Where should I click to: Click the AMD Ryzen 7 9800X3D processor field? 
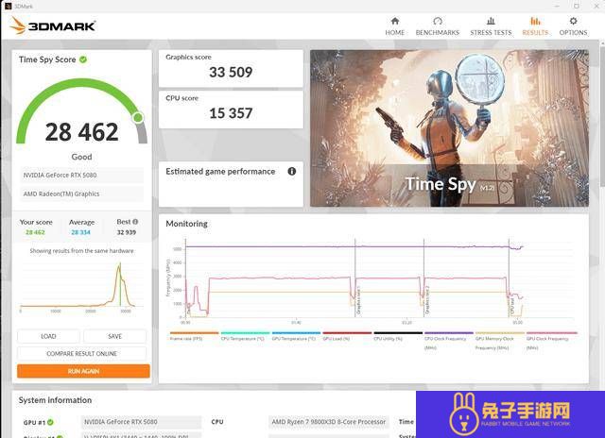click(x=329, y=422)
